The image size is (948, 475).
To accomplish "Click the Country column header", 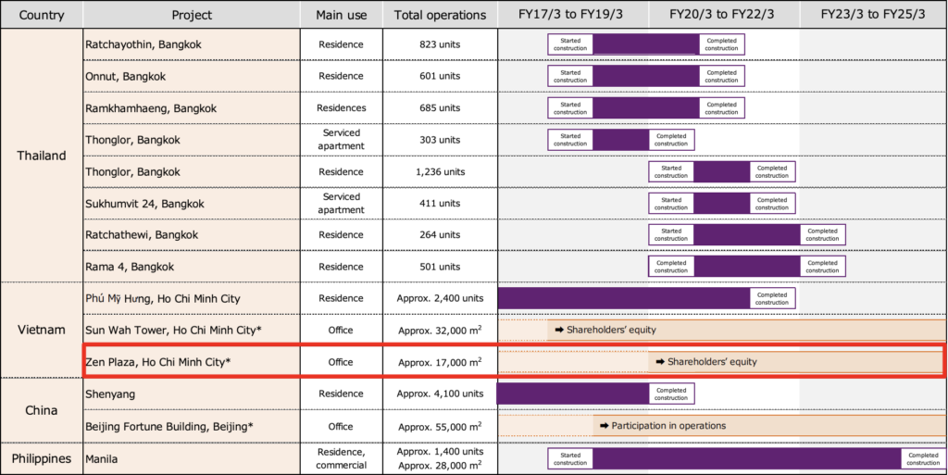I will (42, 15).
